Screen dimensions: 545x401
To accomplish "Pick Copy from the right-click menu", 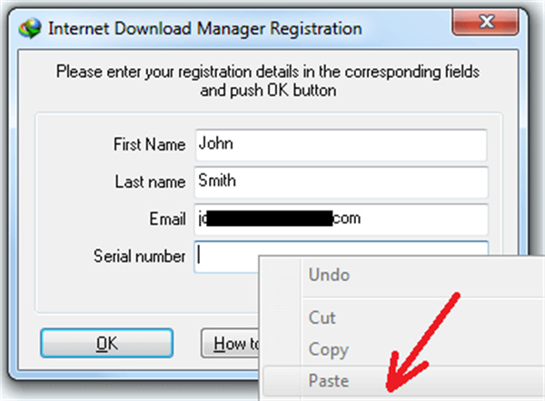I will [327, 348].
